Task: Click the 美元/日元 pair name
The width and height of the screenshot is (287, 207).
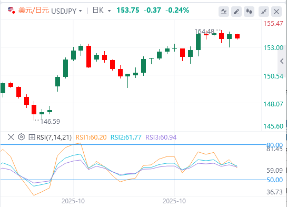Action: click(34, 10)
